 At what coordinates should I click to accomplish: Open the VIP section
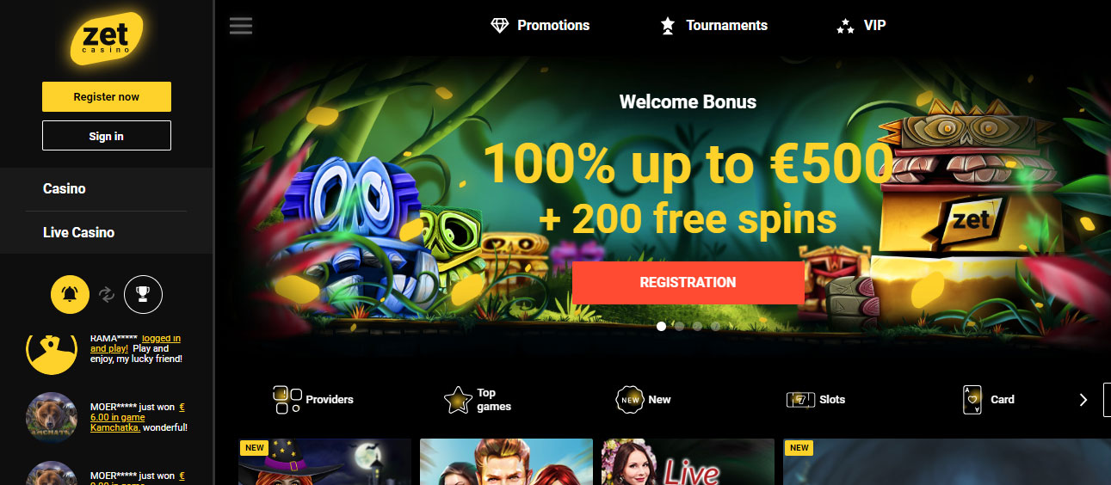coord(861,26)
